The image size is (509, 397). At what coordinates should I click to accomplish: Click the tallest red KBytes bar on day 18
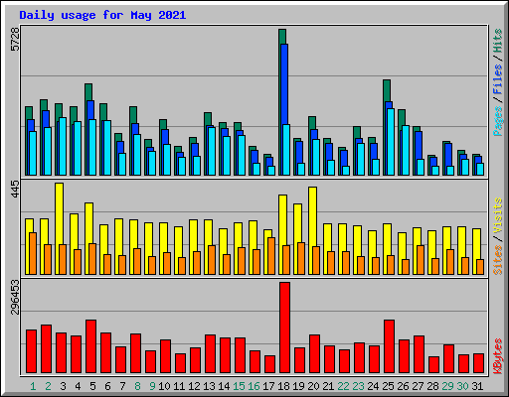(x=284, y=328)
